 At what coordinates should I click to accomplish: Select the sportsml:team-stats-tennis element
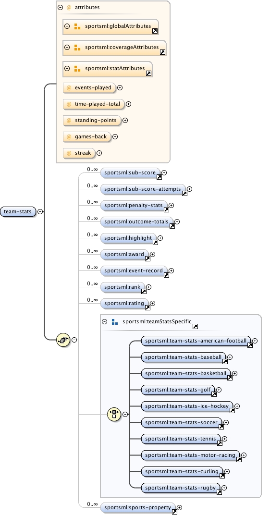[181, 439]
